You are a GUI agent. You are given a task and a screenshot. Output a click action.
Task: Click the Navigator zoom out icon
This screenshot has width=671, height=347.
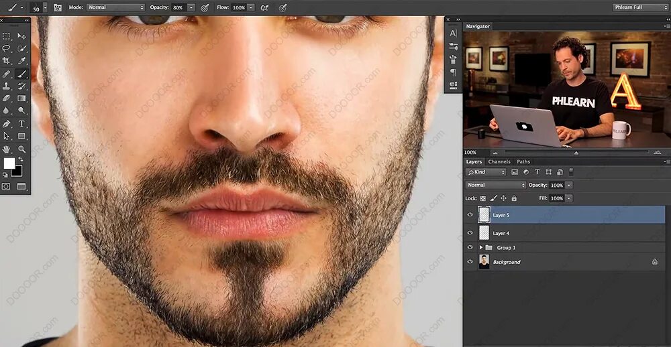point(496,153)
